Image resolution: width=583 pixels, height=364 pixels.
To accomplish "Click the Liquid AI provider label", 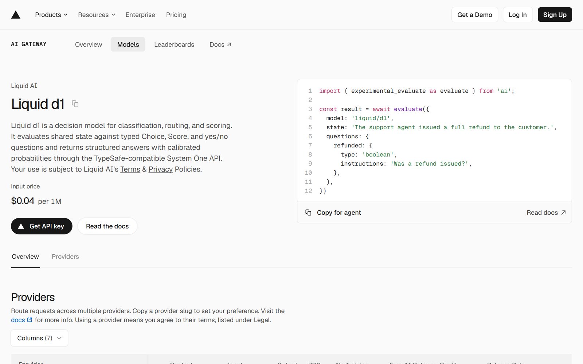I will (x=24, y=86).
